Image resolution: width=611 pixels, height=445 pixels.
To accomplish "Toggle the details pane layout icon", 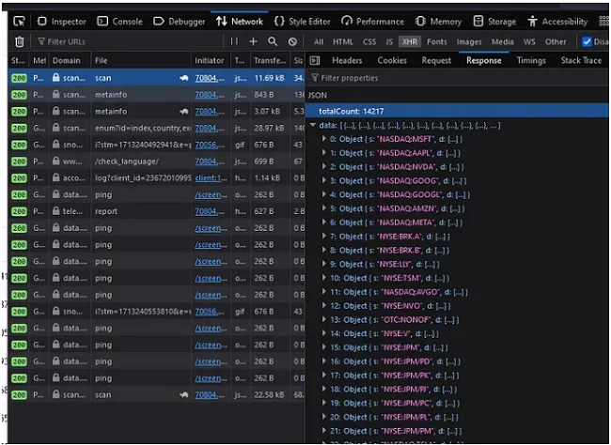I will point(315,60).
